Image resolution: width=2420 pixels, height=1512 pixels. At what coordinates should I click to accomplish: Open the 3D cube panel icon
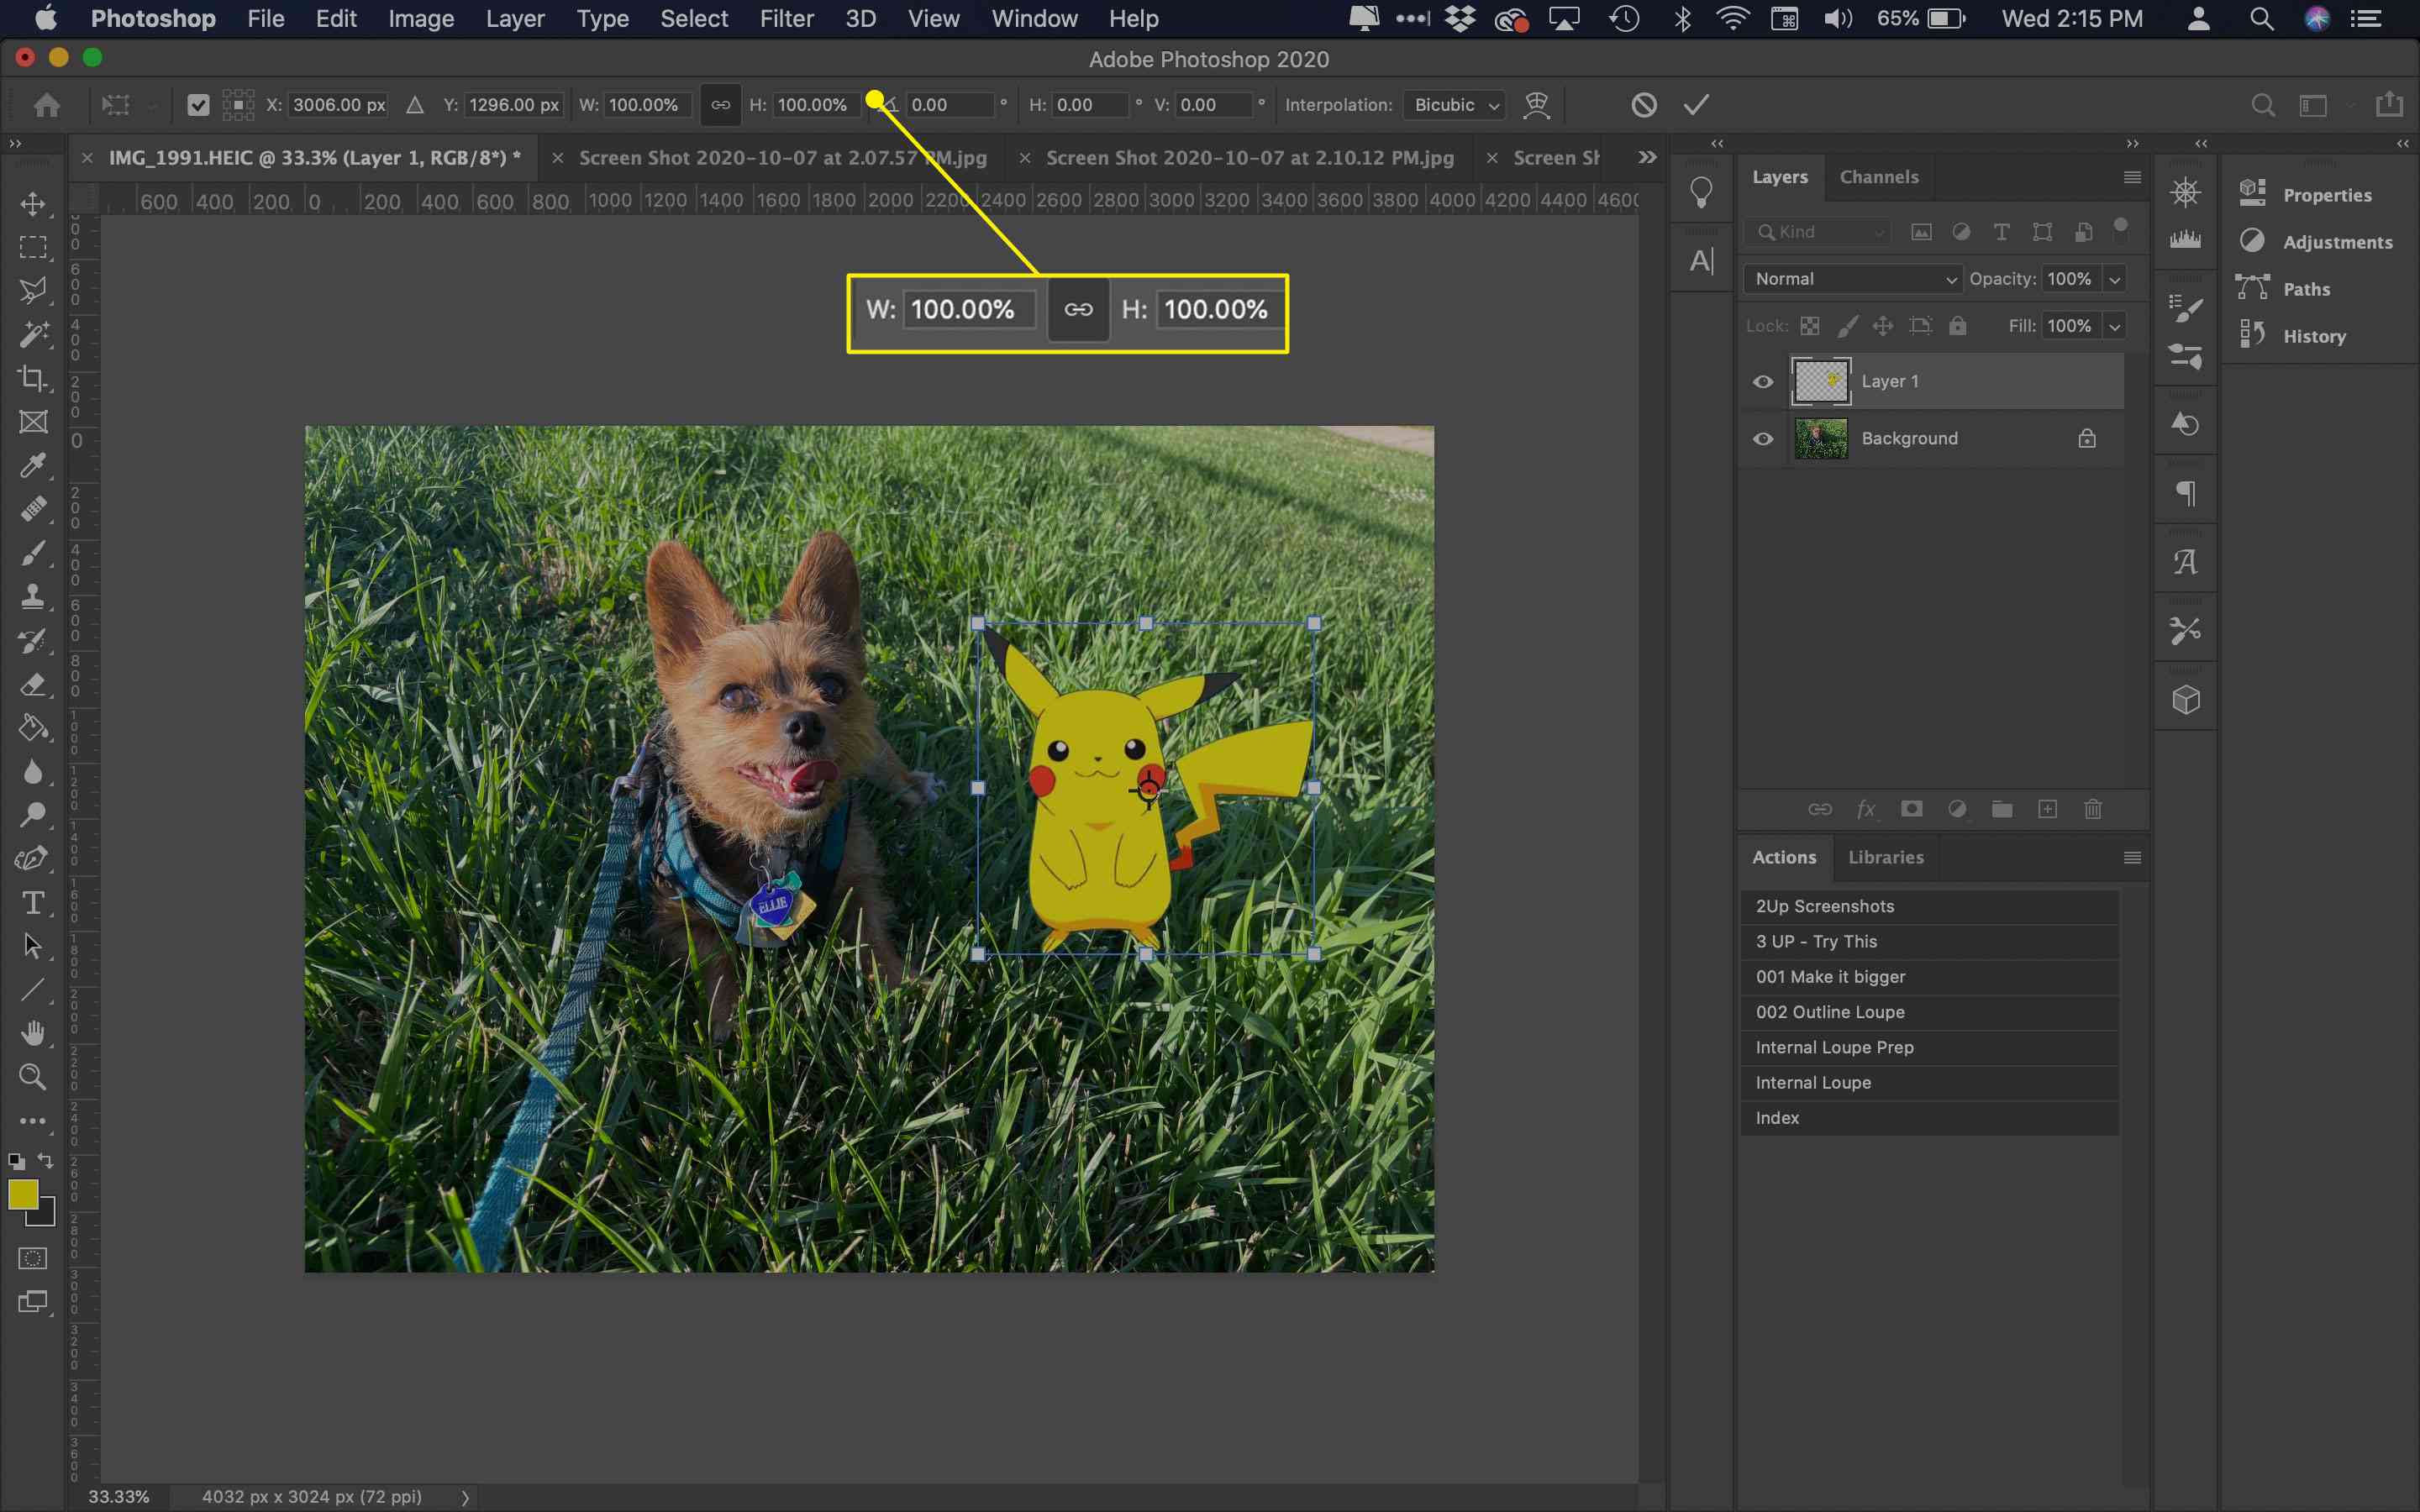tap(2186, 699)
